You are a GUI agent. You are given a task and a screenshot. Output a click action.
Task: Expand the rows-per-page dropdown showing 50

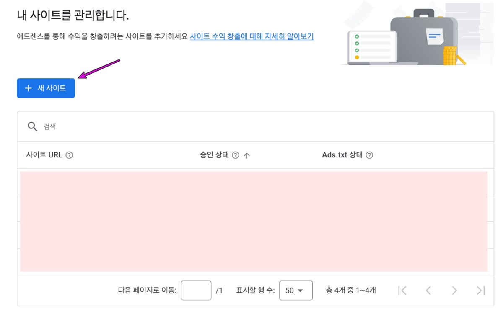coord(296,290)
